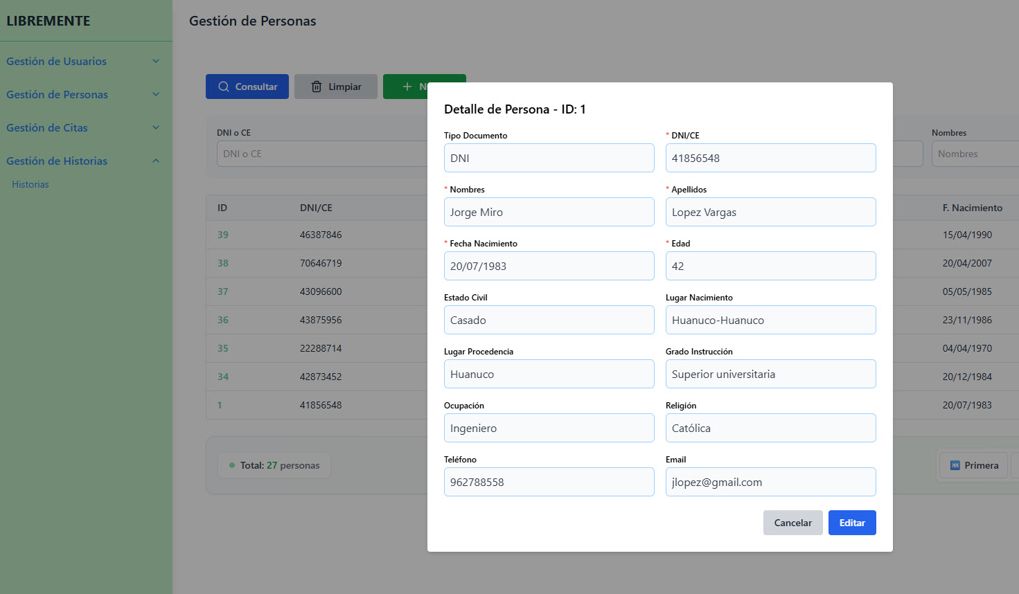Click the Lugar Nacimiento field
The width and height of the screenshot is (1019, 594).
771,320
